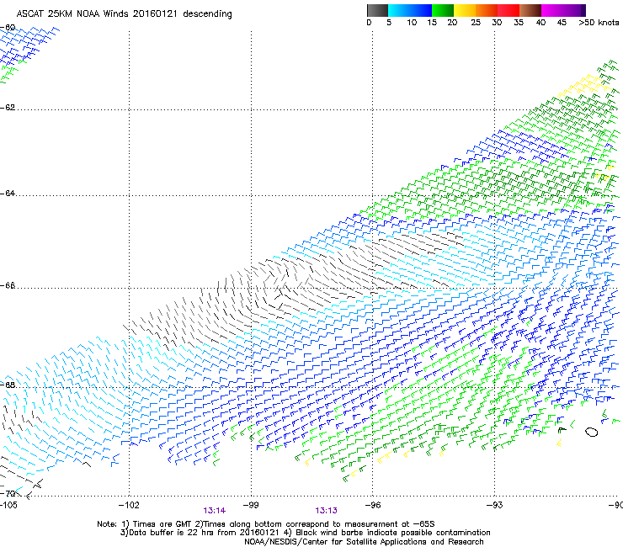Click the legend value '10'

tap(412, 23)
